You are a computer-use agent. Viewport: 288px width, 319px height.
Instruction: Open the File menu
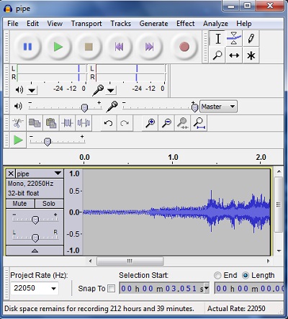(x=13, y=24)
